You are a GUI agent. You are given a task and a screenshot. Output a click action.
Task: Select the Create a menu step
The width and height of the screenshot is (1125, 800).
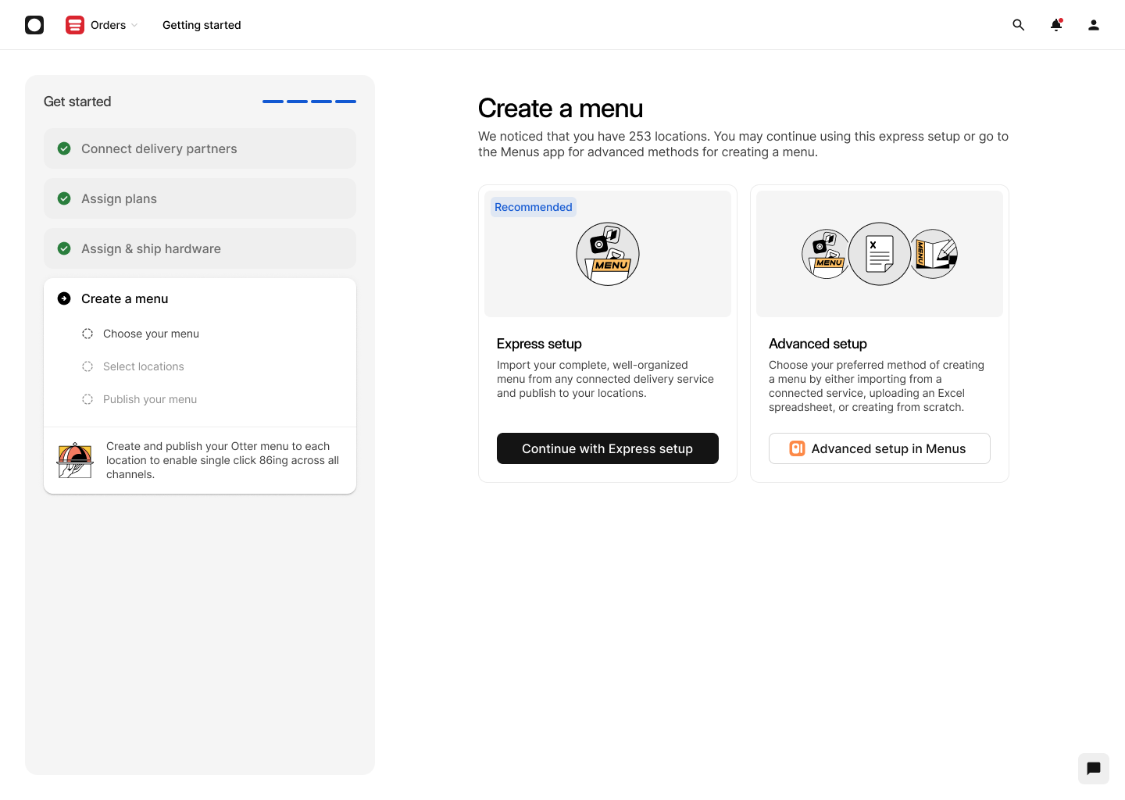tap(200, 298)
